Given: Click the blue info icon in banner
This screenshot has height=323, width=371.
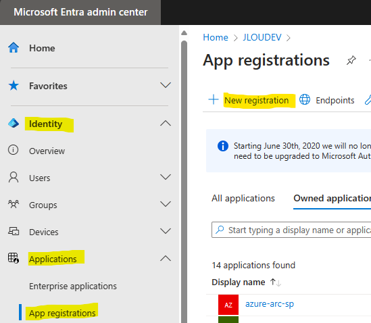Looking at the screenshot, I should pyautogui.click(x=223, y=146).
